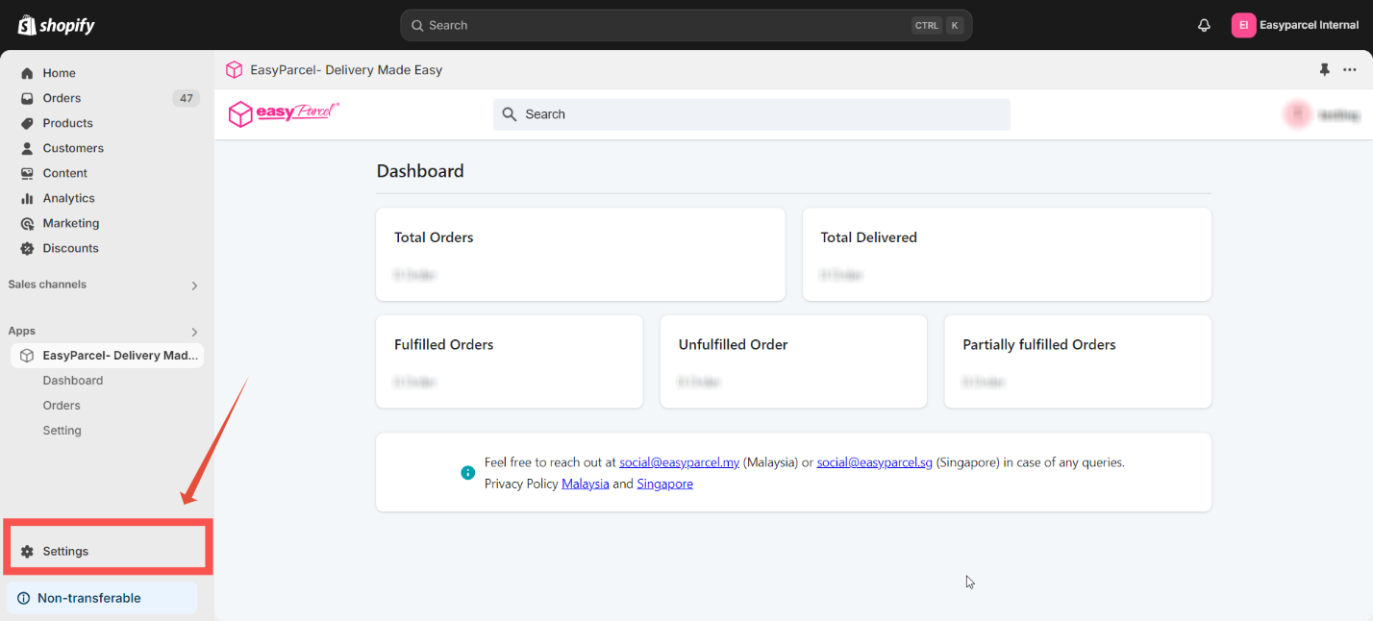Click the social@easyparcel.my email link
Viewport: 1373px width, 621px height.
point(679,462)
